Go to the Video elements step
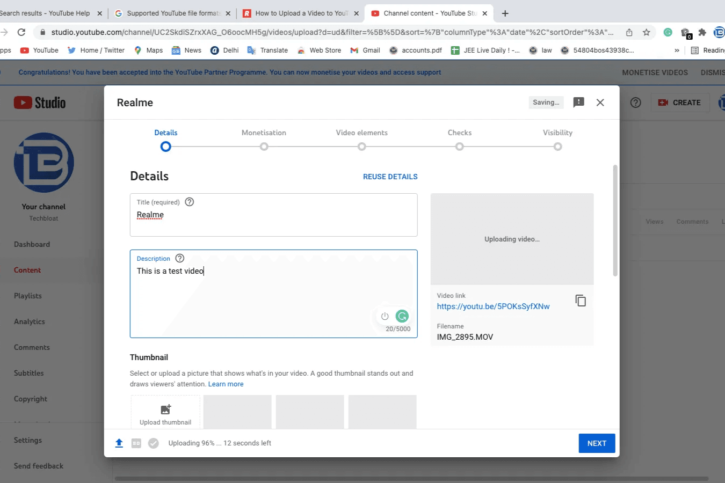 click(x=362, y=140)
